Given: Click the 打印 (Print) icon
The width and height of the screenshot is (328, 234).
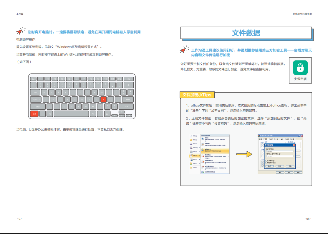Looking at the screenshot, I should pos(191,152).
